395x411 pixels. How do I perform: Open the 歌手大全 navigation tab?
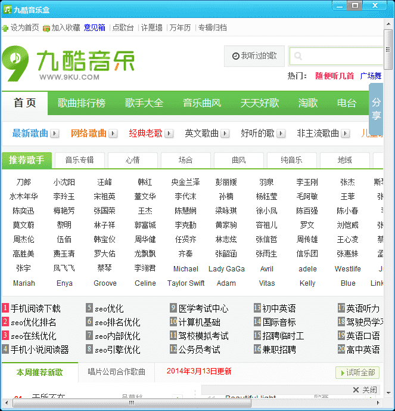click(x=144, y=103)
